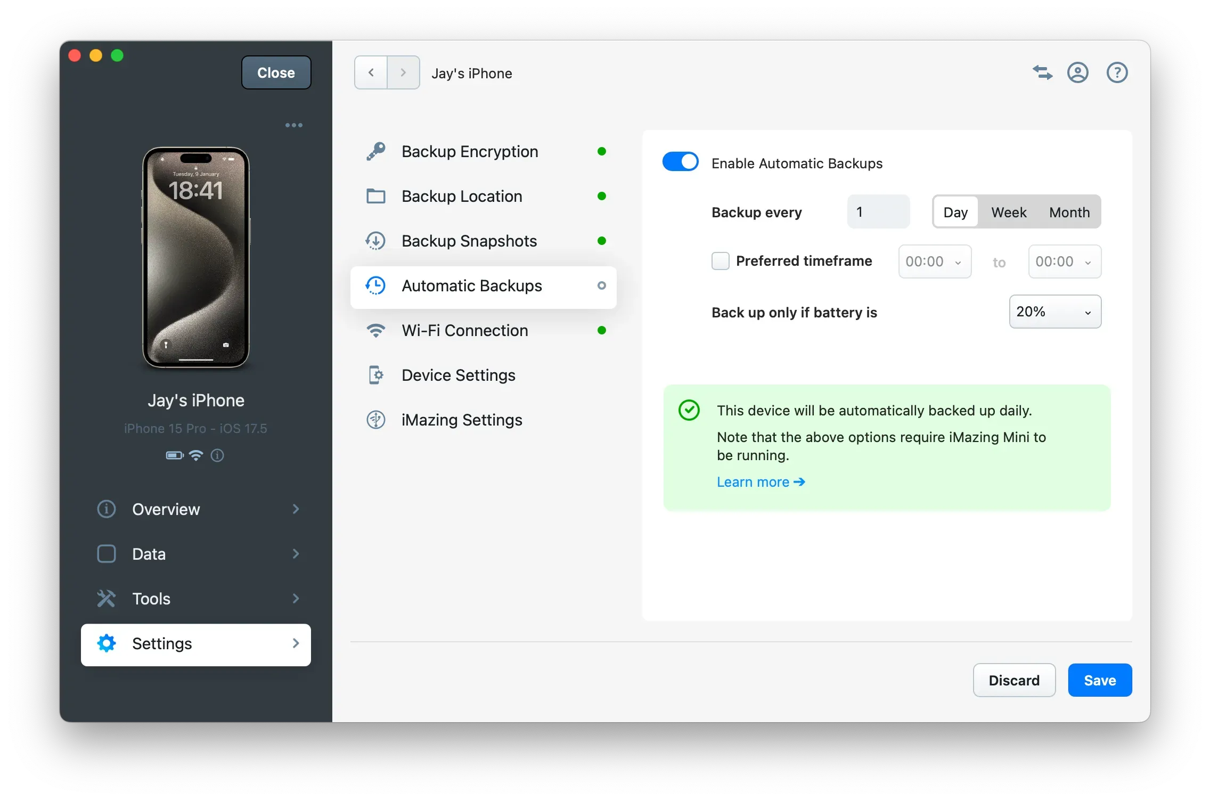The image size is (1210, 801).
Task: Click the Device Settings phone icon
Action: pos(376,375)
